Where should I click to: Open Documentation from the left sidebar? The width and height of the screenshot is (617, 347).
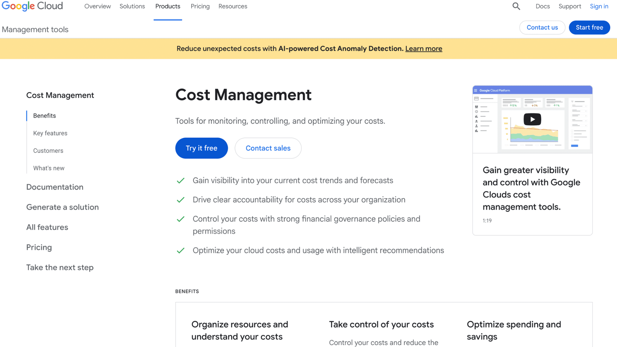(x=55, y=187)
